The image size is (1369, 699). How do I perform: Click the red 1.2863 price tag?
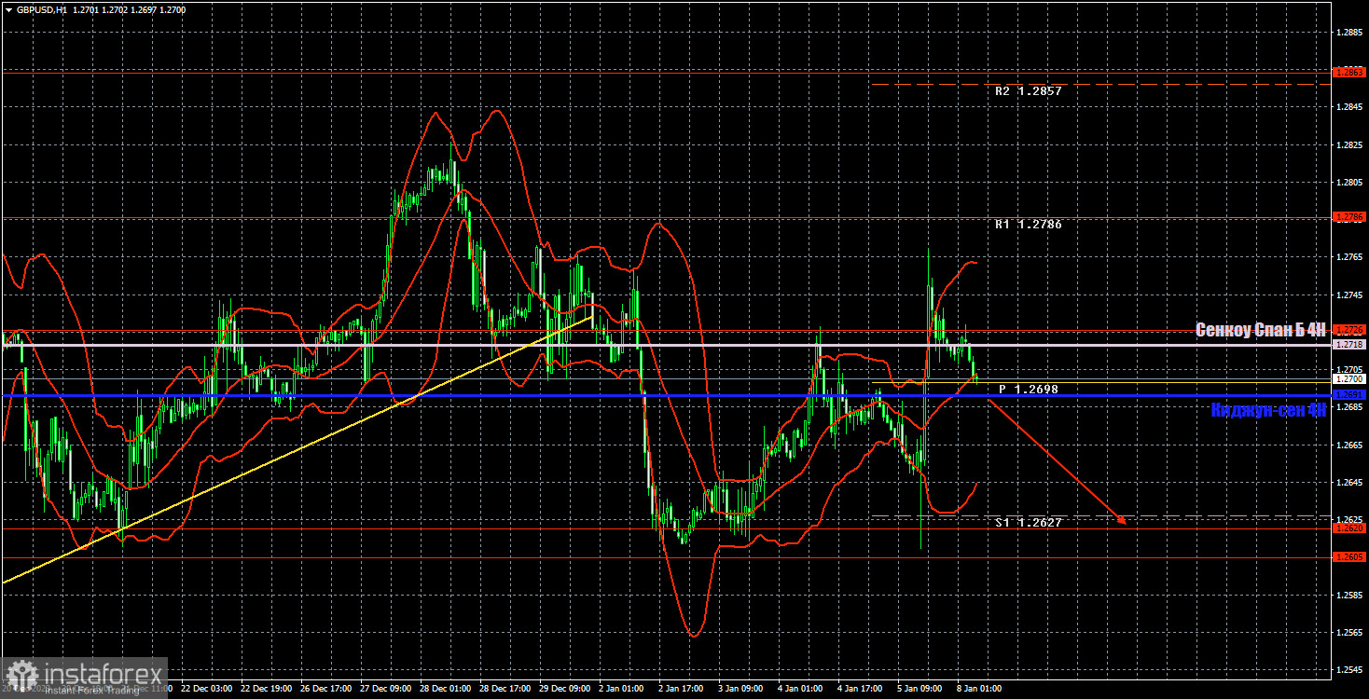1349,72
